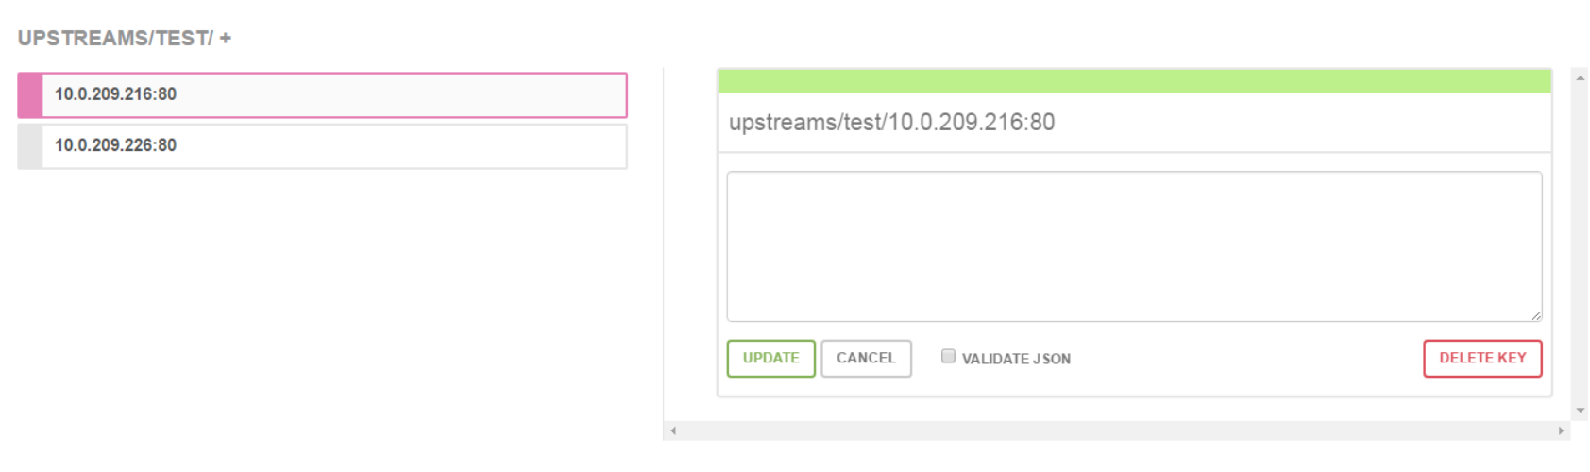This screenshot has height=472, width=1590.
Task: Click the horizontal scrollbar left arrow
Action: (673, 430)
